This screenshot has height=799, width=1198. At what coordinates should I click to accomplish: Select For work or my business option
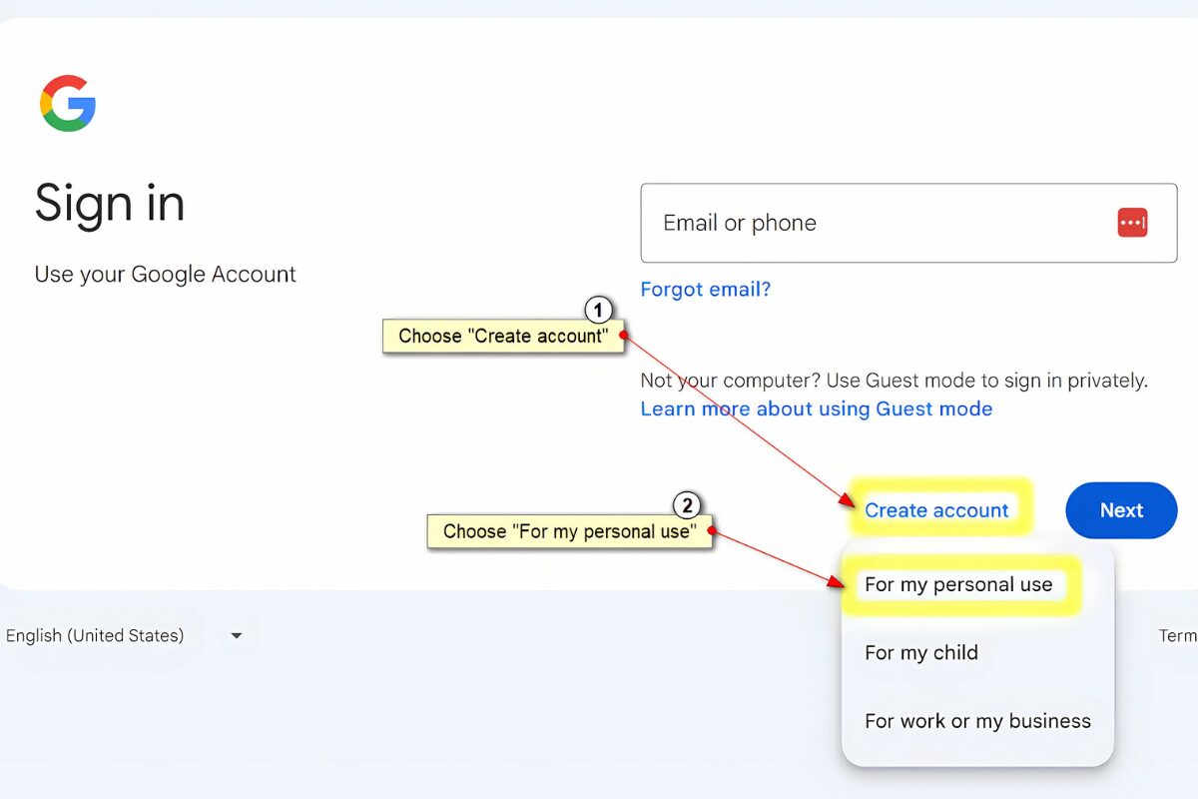coord(978,721)
